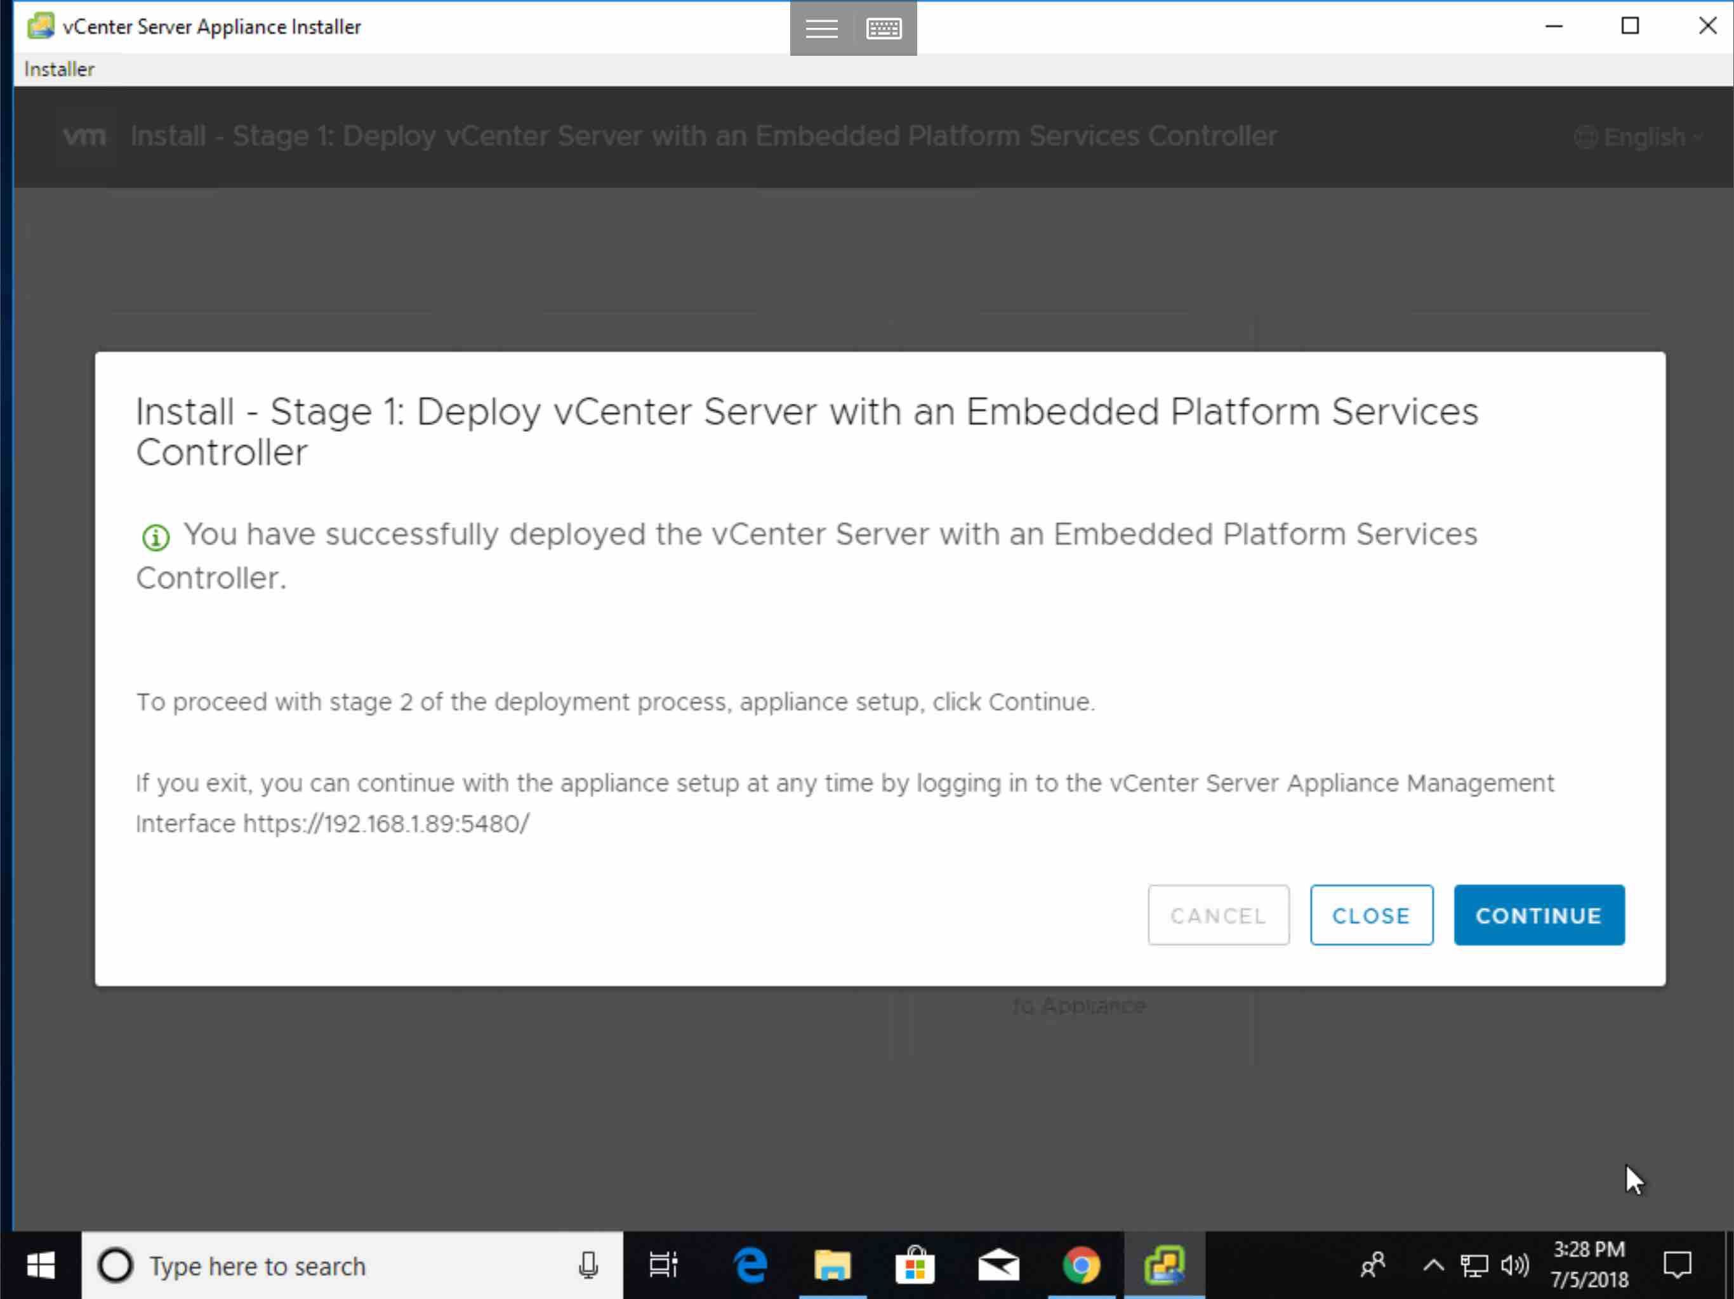
Task: Open the Action Center notification icon
Action: (x=1677, y=1265)
